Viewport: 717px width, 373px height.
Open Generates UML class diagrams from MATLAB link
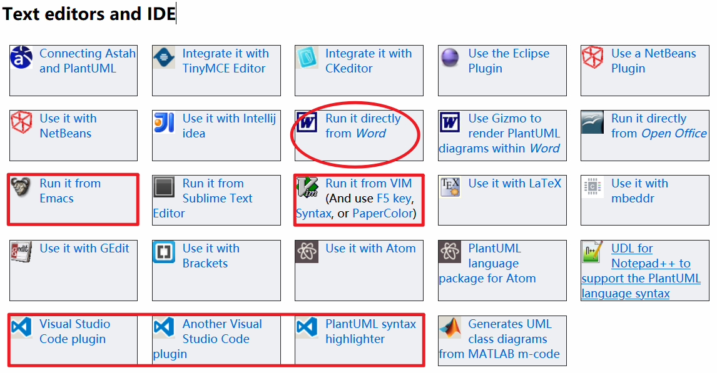click(x=499, y=339)
